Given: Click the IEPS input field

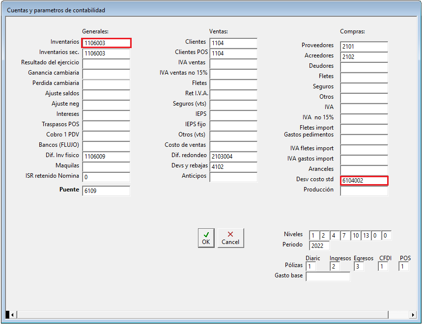Looking at the screenshot, I should [x=234, y=115].
